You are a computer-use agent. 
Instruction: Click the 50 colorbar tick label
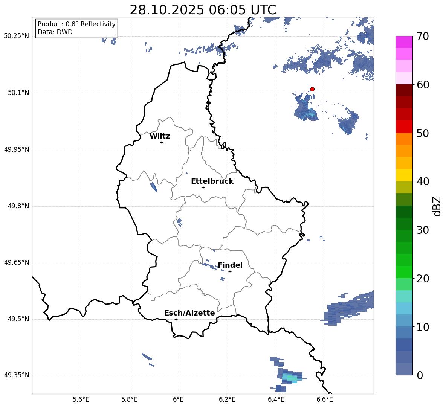423,133
